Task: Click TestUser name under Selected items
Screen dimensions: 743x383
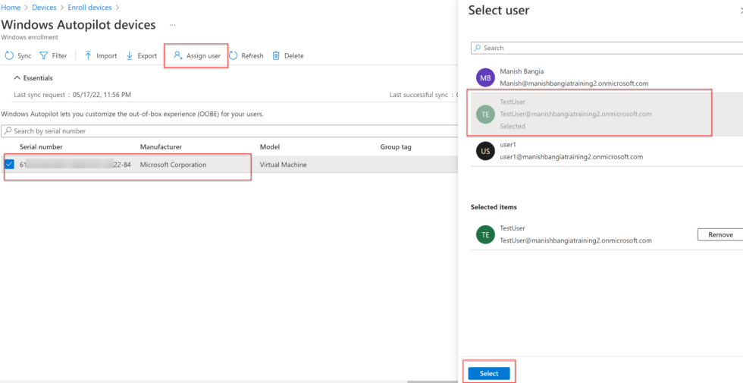Action: pyautogui.click(x=513, y=228)
